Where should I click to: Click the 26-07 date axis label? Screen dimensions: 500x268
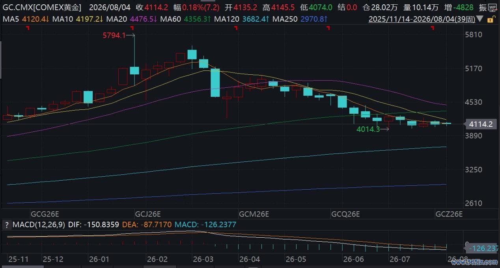coord(399,259)
